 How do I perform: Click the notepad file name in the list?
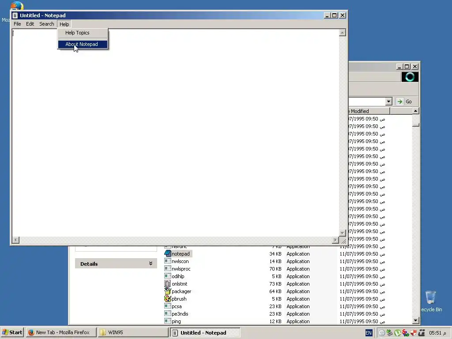(181, 254)
